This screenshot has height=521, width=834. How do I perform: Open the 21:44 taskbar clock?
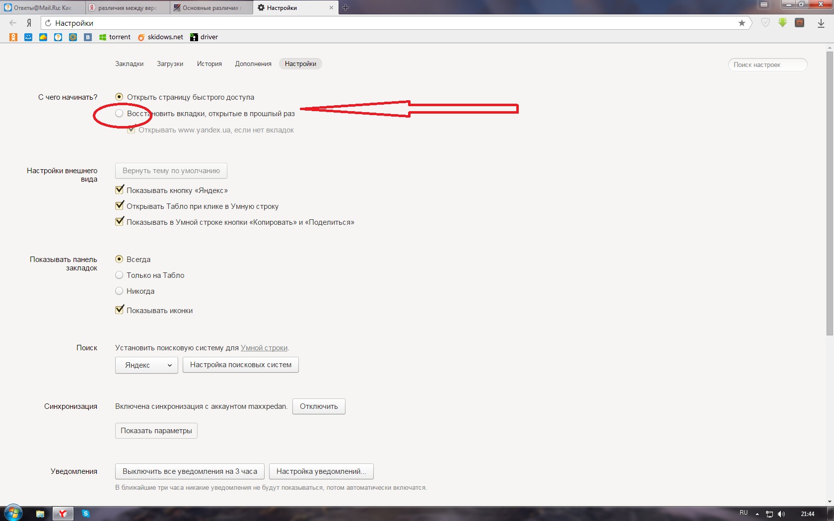807,514
